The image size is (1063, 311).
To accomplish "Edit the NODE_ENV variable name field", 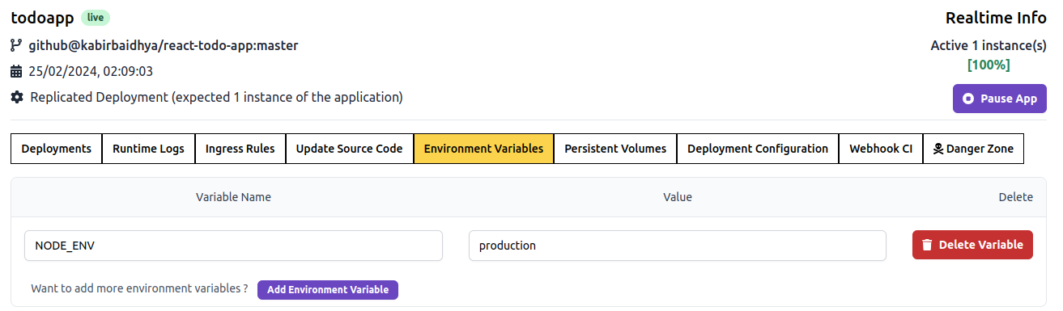I will pos(234,246).
